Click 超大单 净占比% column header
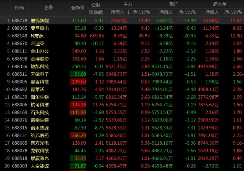The width and height of the screenshot is (244, 171). pyautogui.click(x=233, y=12)
